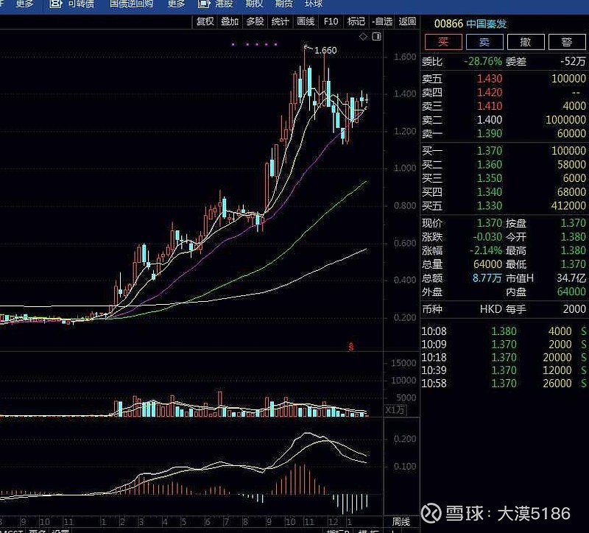The image size is (589, 533).
Task: Click the 标记 mark button
Action: coord(356,22)
